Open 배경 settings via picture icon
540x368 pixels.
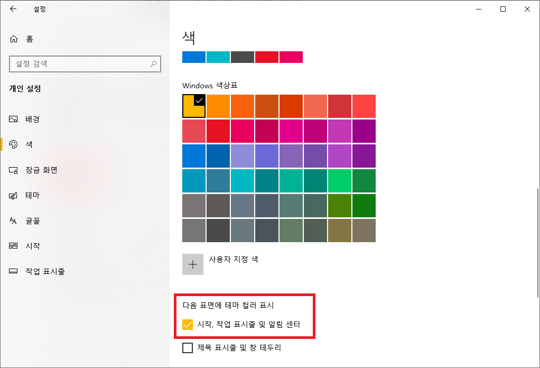coord(13,119)
